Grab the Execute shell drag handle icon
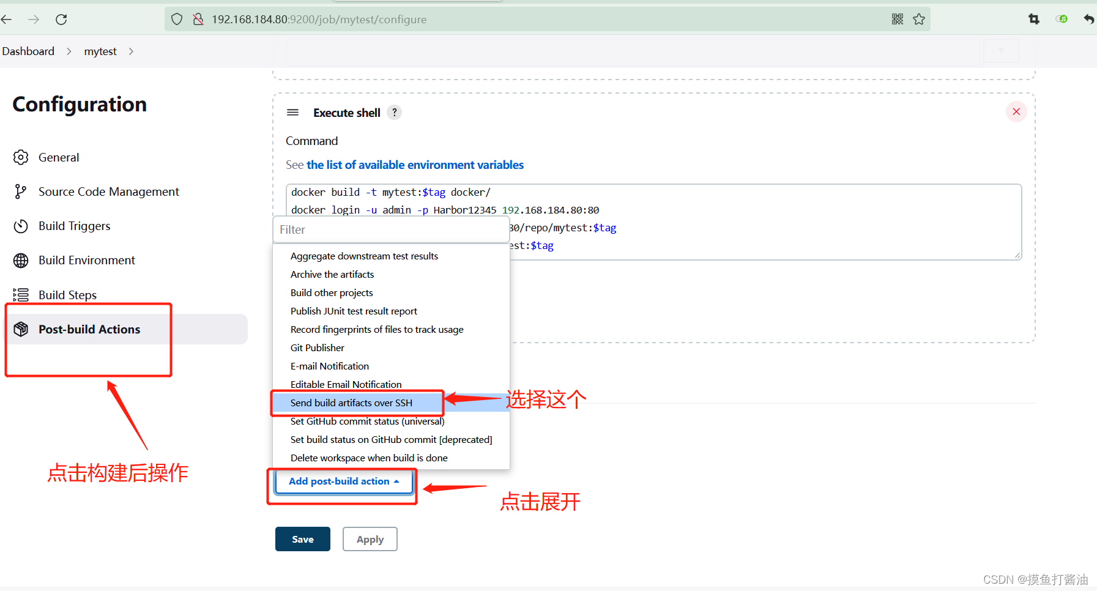 [x=293, y=113]
